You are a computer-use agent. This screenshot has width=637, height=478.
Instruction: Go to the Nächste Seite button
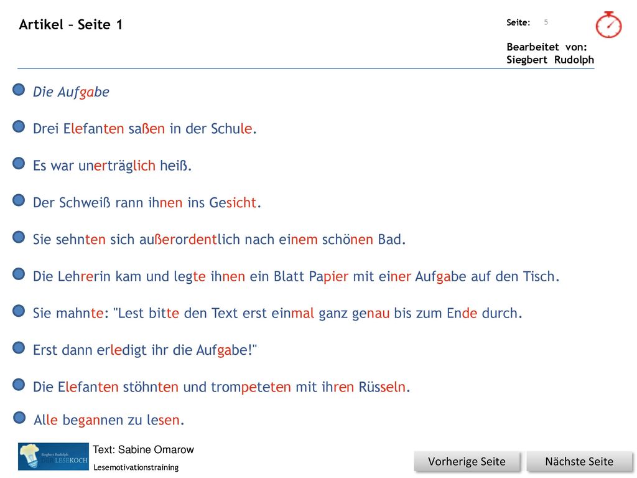pos(579,461)
